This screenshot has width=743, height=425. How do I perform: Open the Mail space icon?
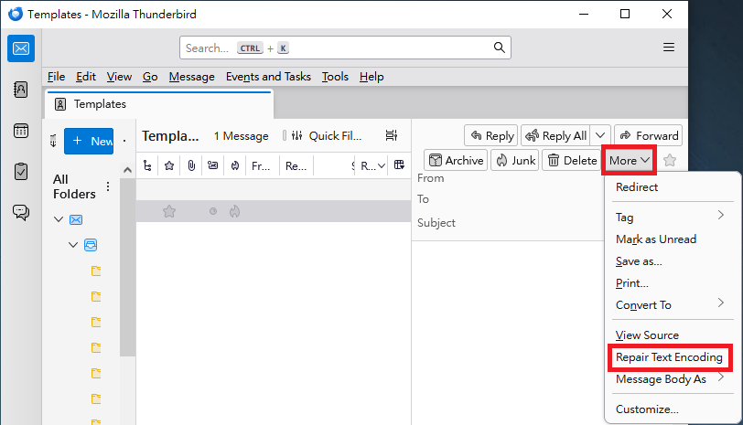tap(21, 48)
